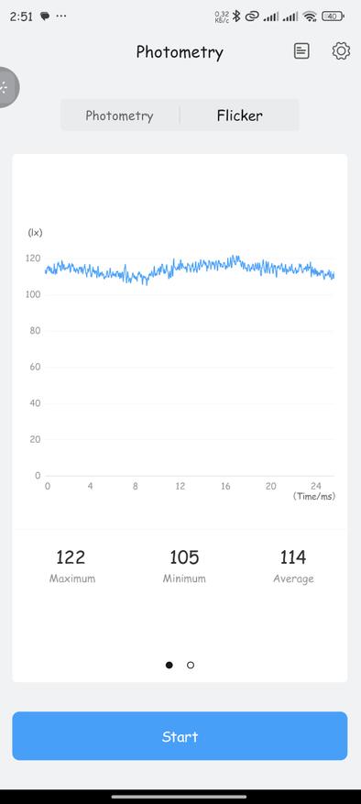The image size is (361, 804).
Task: Switch to the Flicker tab
Action: (239, 116)
